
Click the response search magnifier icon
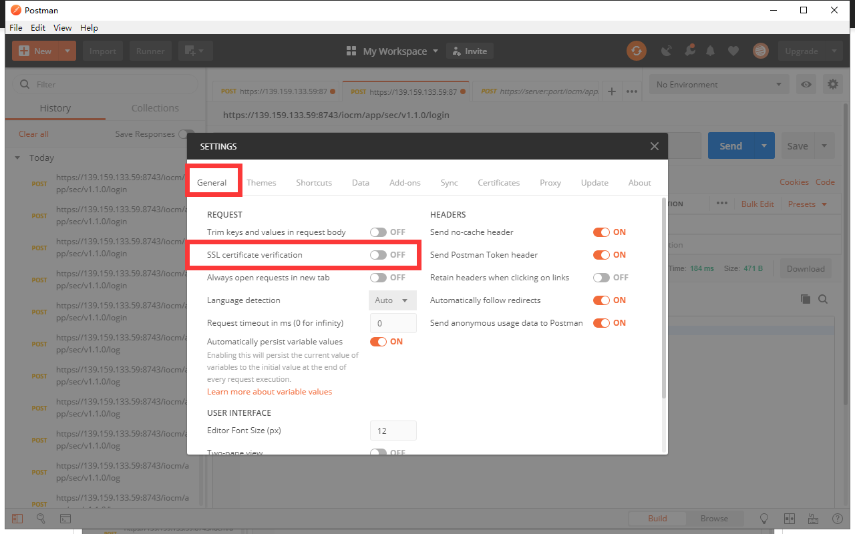[823, 299]
